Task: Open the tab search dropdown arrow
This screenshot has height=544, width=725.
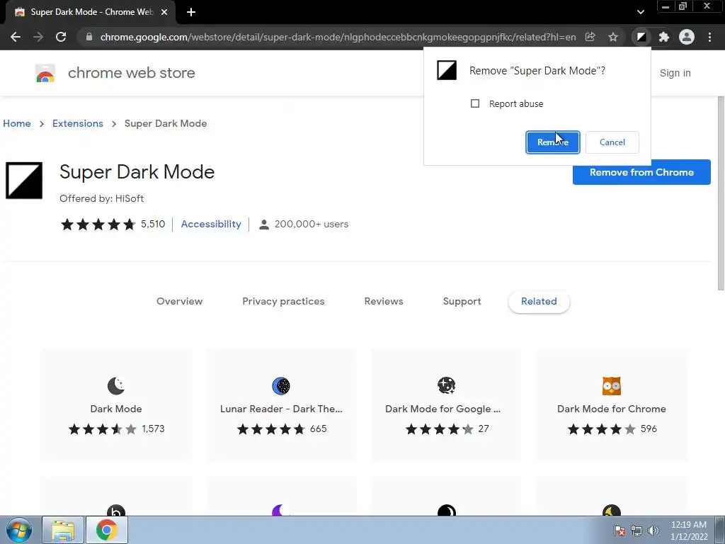Action: (640, 12)
